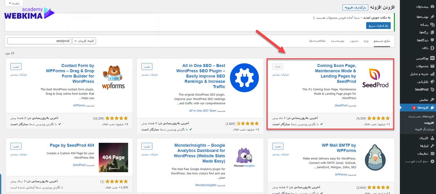Click the 404 Page plugin thumbnail
This screenshot has width=436, height=194.
tap(113, 157)
